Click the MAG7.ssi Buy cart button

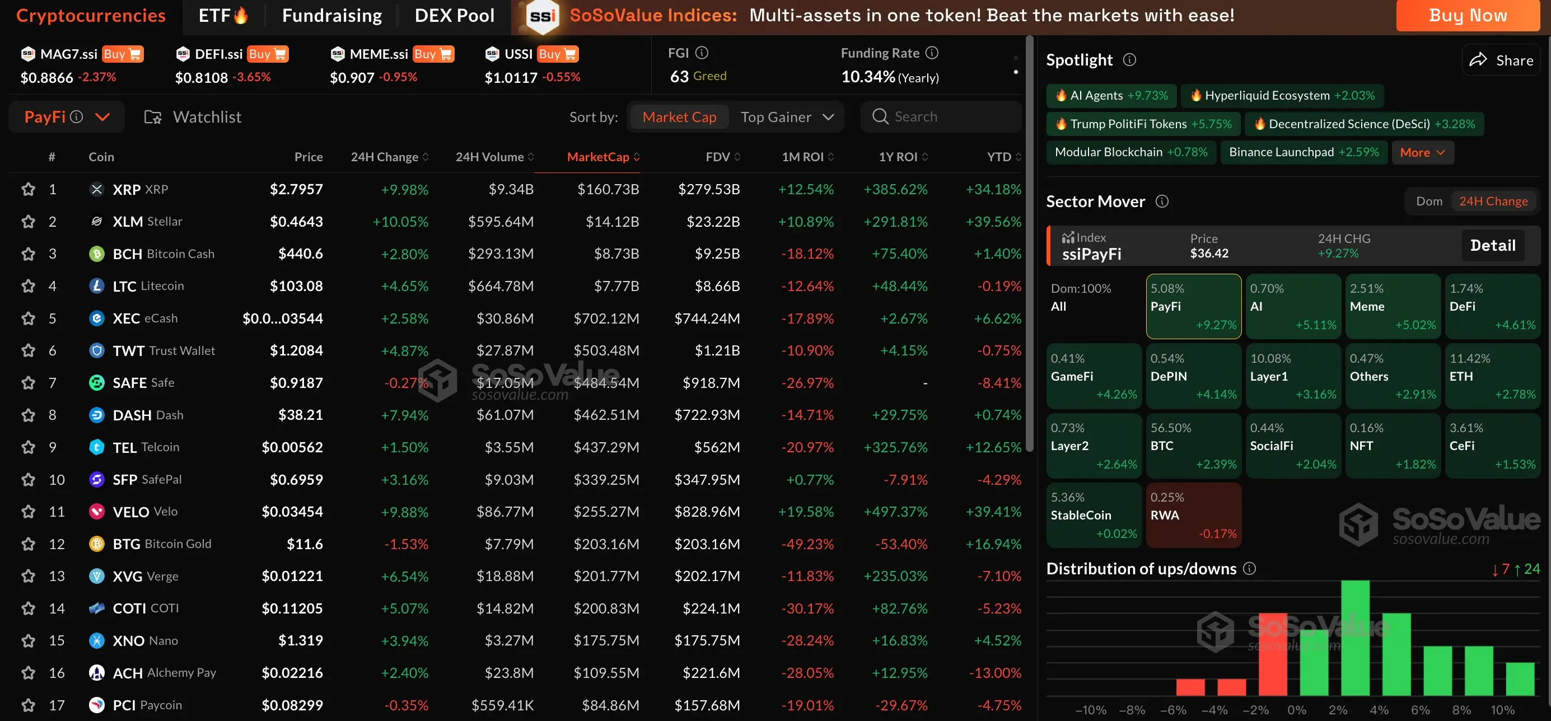coord(122,54)
